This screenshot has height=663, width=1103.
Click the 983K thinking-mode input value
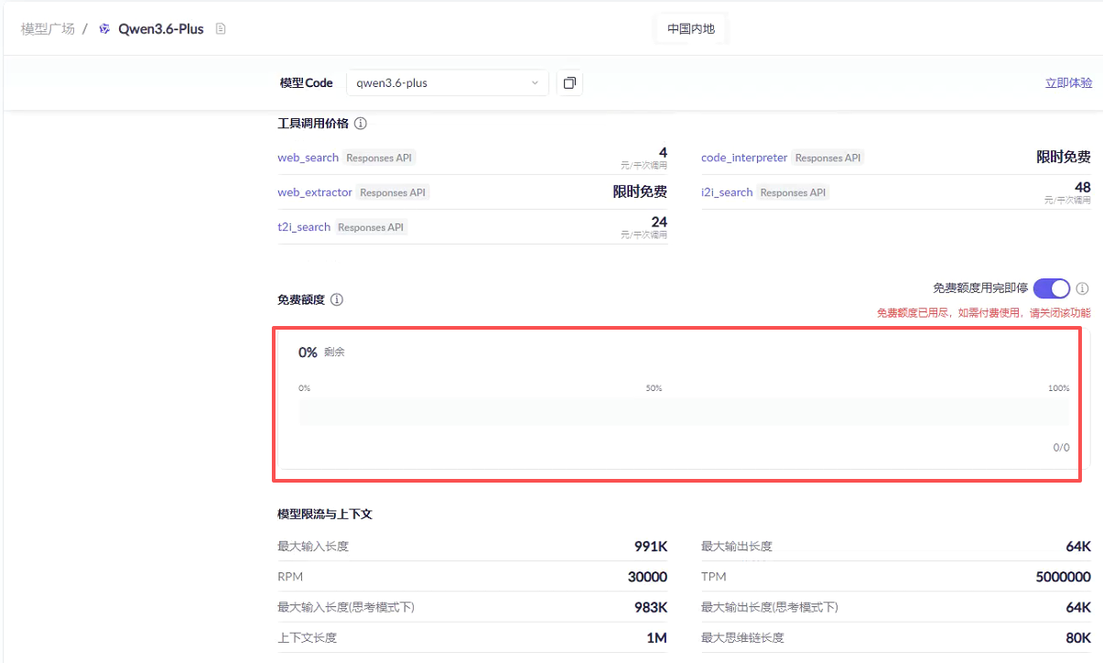651,607
